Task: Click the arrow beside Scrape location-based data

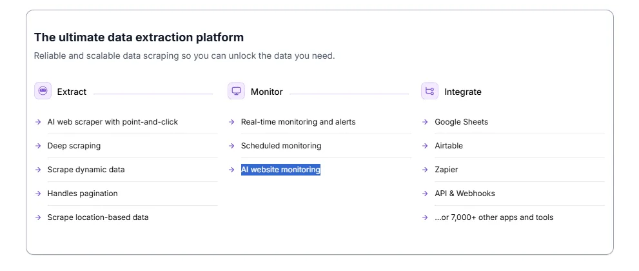Action: click(x=38, y=217)
